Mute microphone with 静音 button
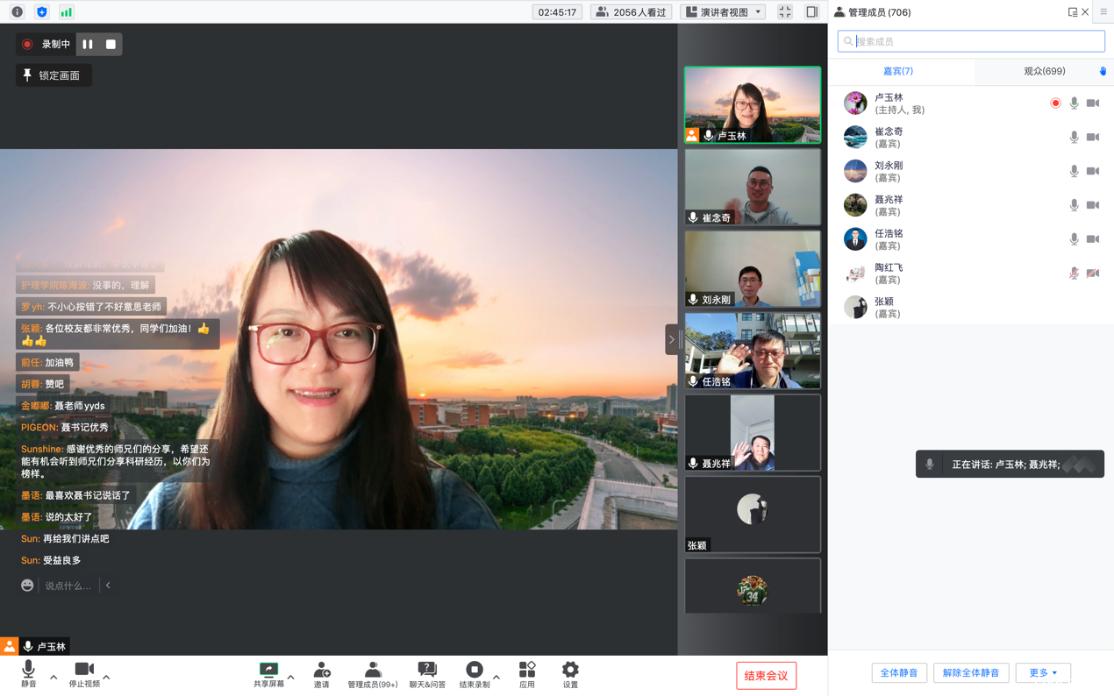This screenshot has width=1114, height=696. pyautogui.click(x=28, y=674)
